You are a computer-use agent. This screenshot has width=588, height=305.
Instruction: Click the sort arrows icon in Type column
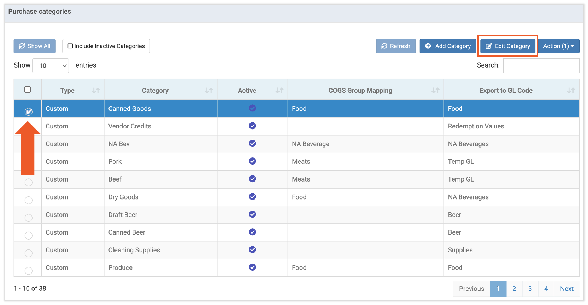tap(96, 91)
